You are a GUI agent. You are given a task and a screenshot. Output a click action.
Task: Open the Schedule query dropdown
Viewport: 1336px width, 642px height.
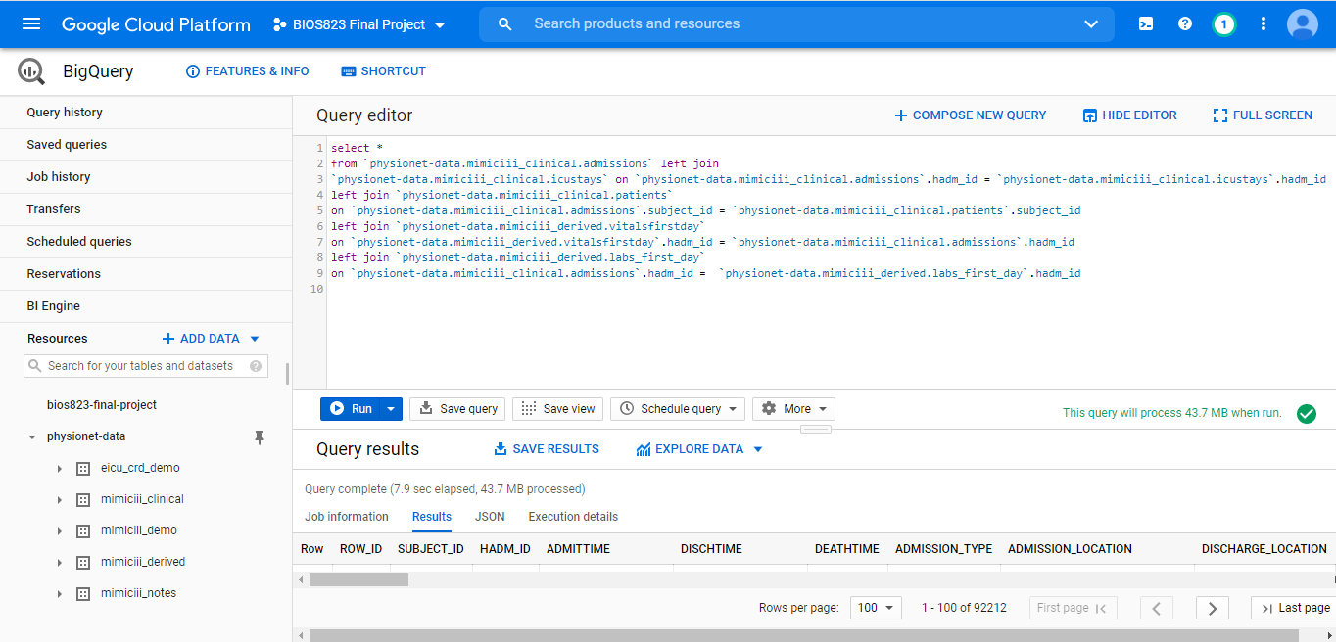point(678,409)
